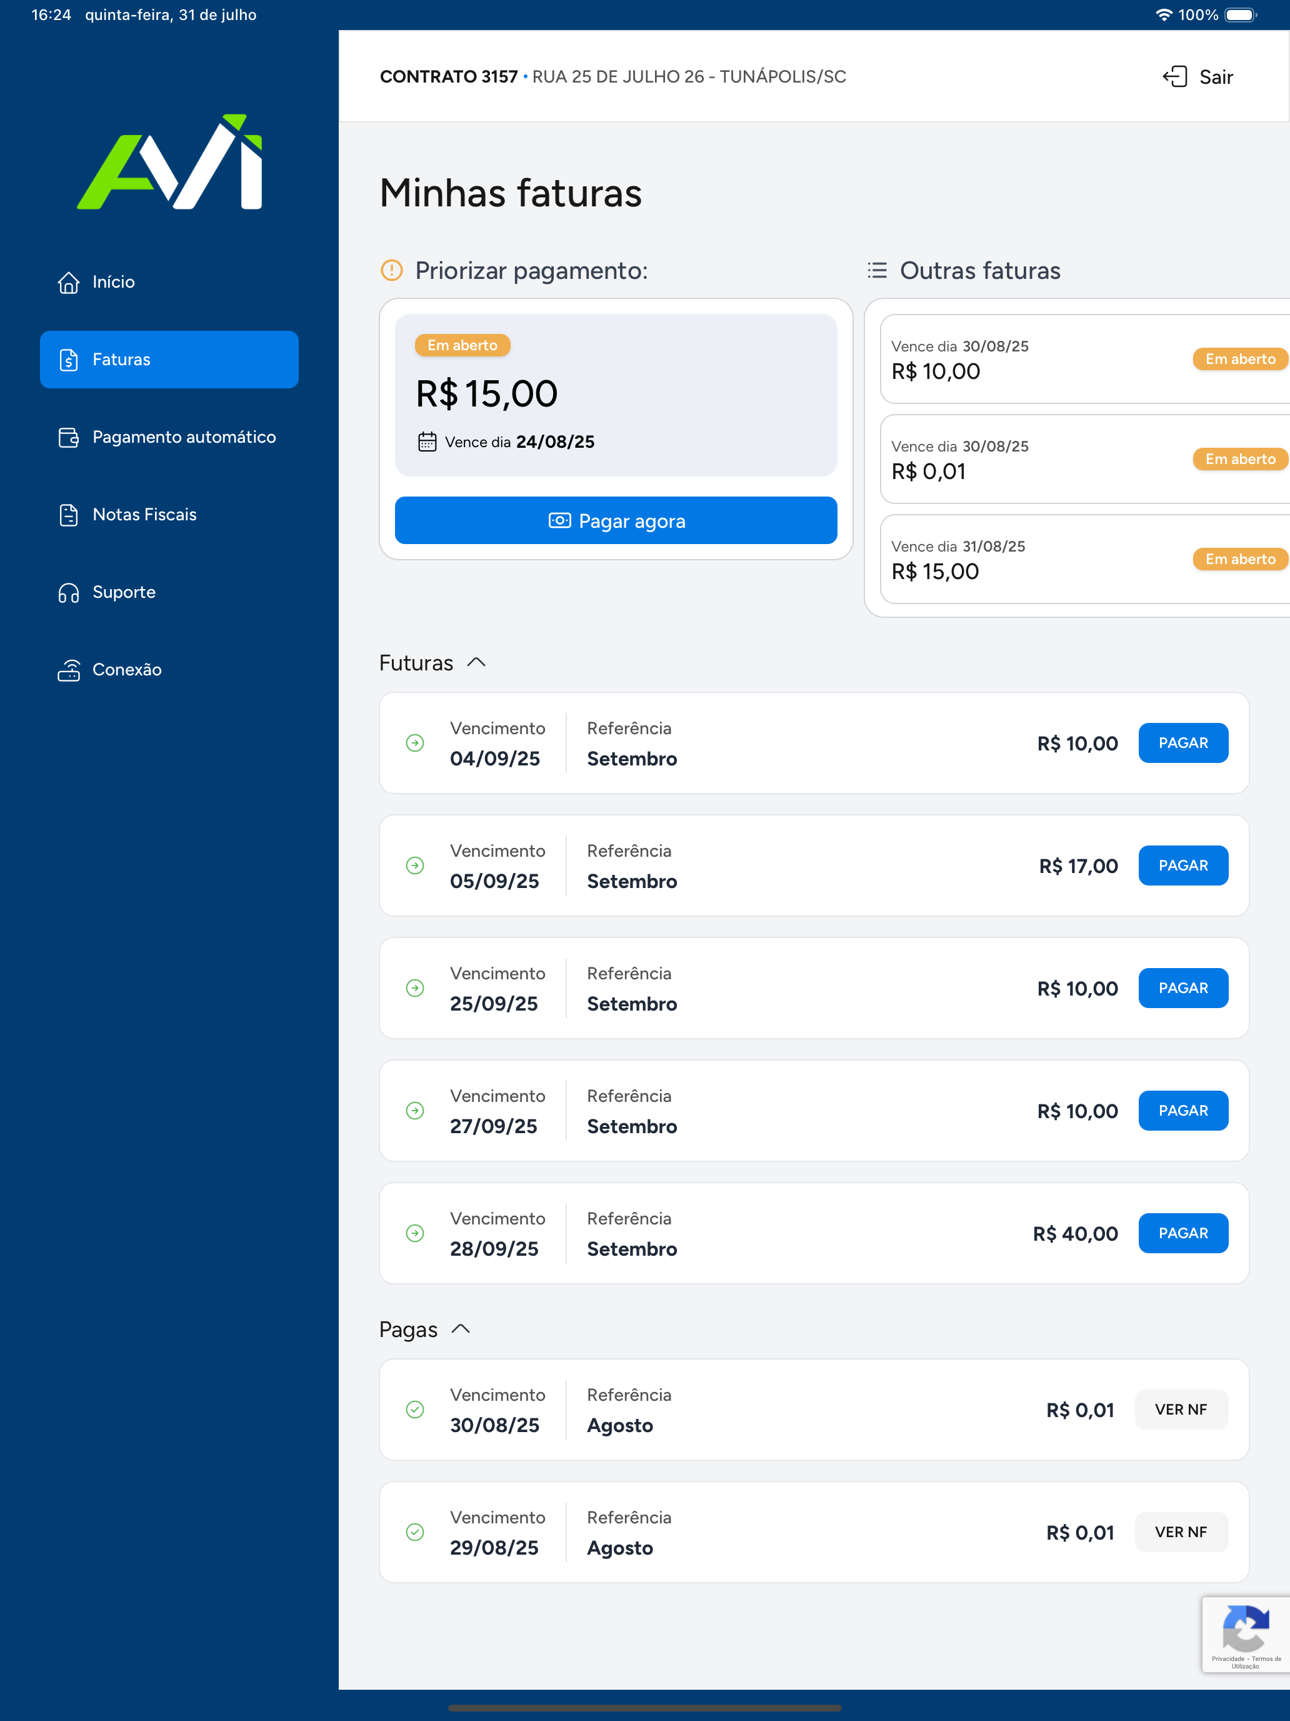The height and width of the screenshot is (1721, 1290).
Task: Tap Pagar agora for the R$ 15,00 invoice
Action: (616, 520)
